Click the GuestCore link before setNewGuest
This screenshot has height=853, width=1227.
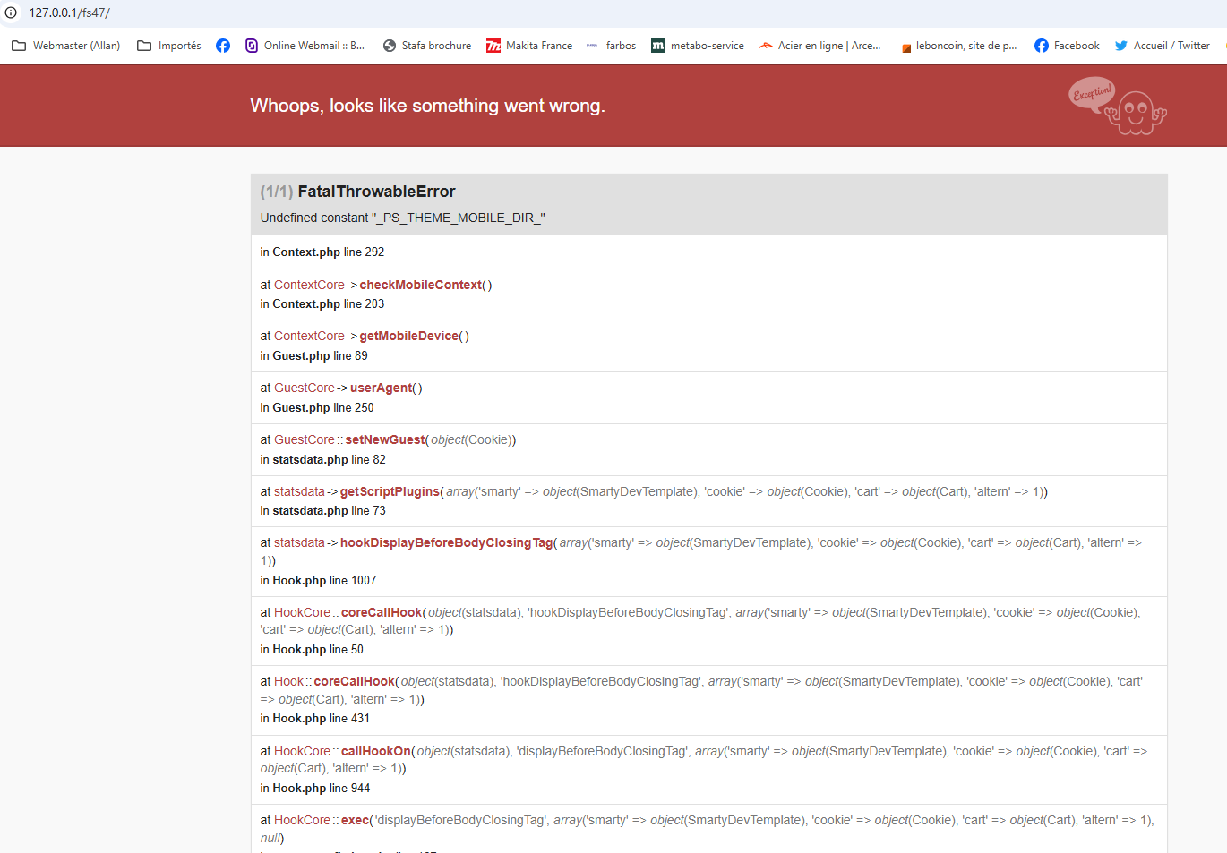click(x=305, y=439)
